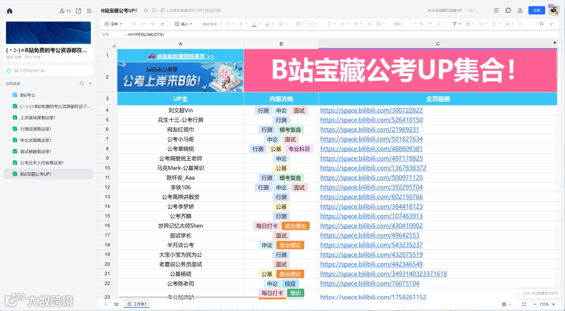Image resolution: width=565 pixels, height=311 pixels.
Task: Open the sheet list layers icon
Action: (116, 304)
